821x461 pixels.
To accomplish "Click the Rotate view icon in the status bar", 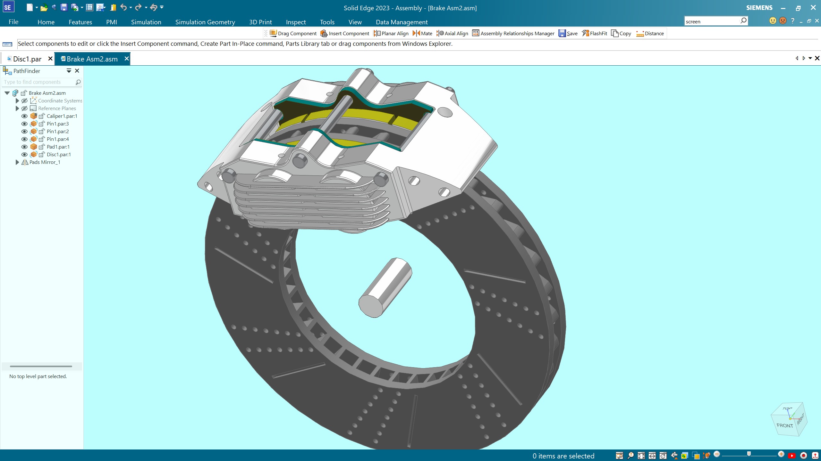I will coord(663,456).
